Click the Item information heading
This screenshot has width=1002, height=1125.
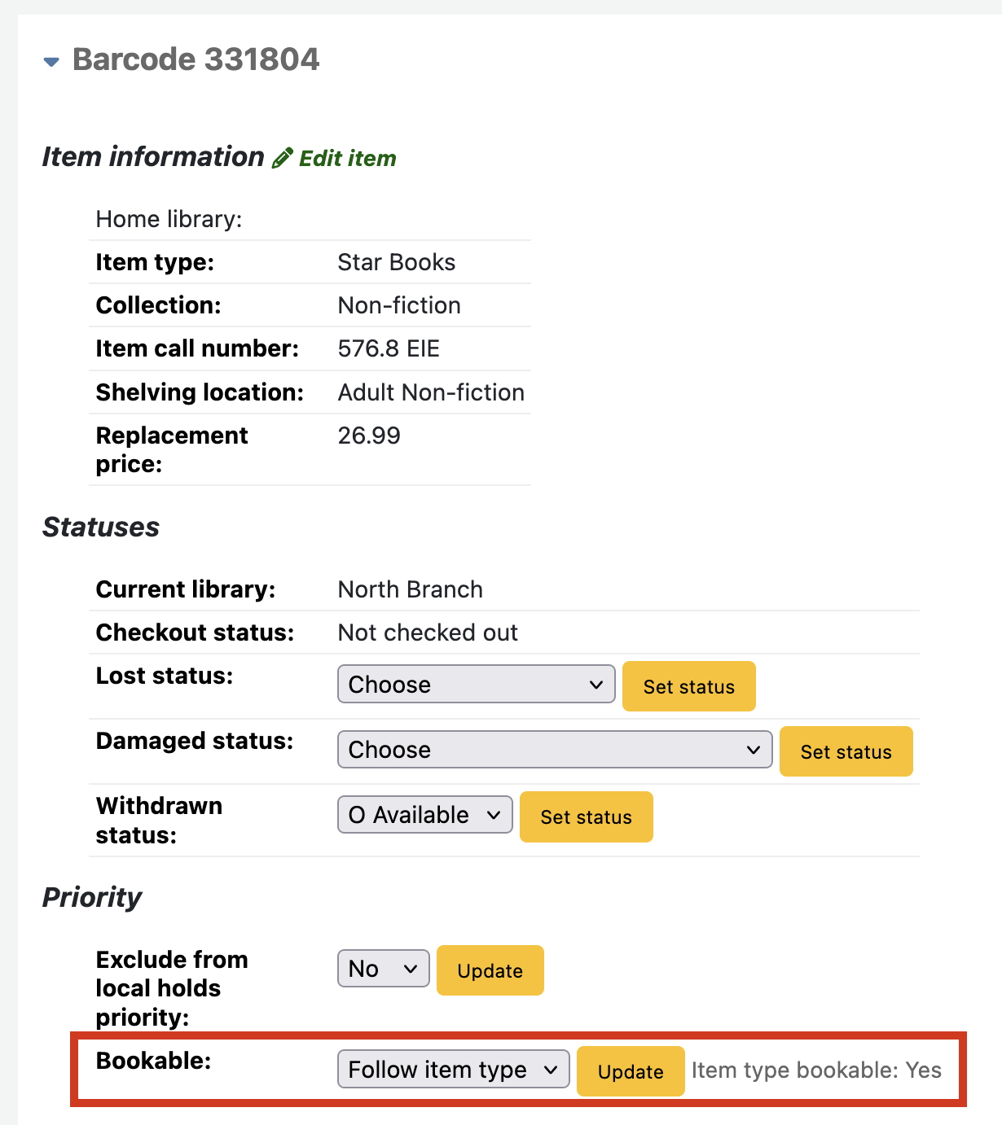(153, 156)
